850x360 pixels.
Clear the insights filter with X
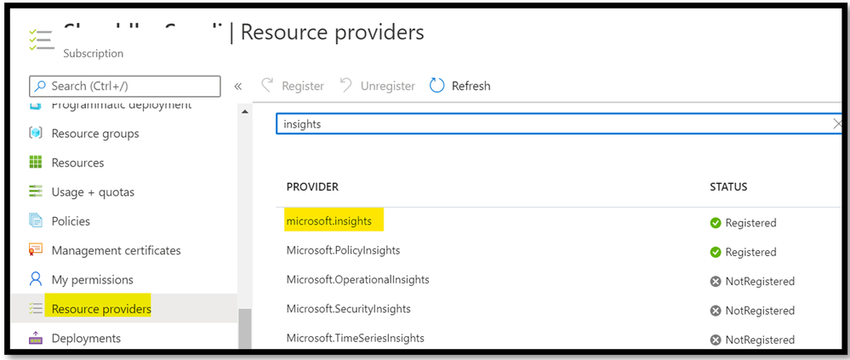click(x=837, y=124)
